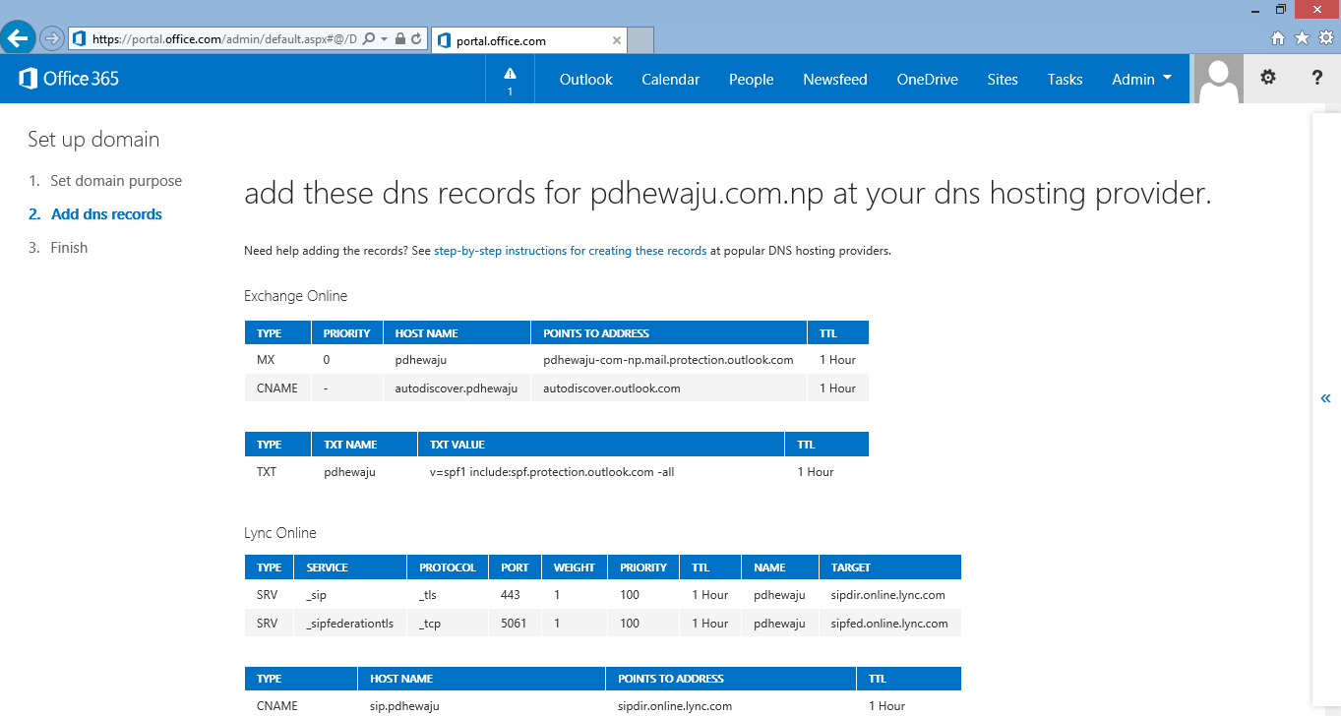Click the Lync Online section heading

click(x=280, y=533)
